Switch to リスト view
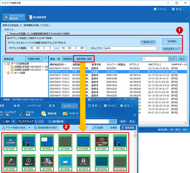The height and width of the screenshot is (173, 190). (40, 121)
